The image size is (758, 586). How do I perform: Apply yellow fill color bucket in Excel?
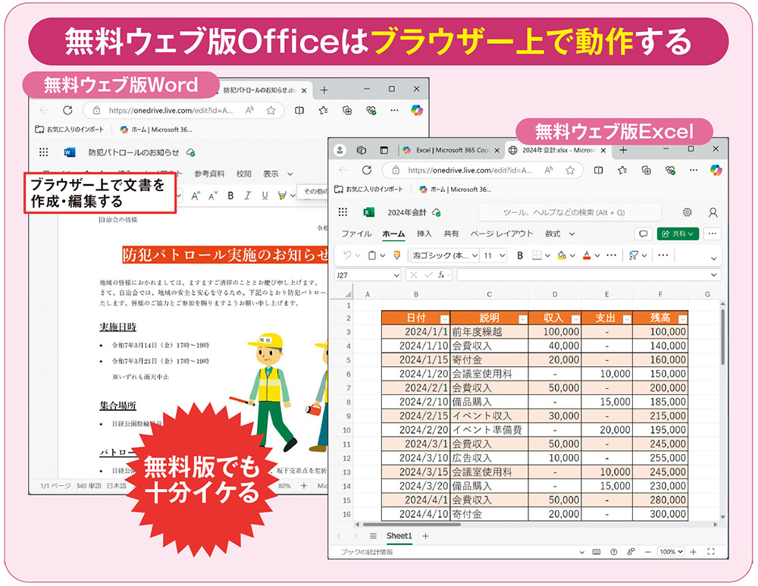click(561, 255)
